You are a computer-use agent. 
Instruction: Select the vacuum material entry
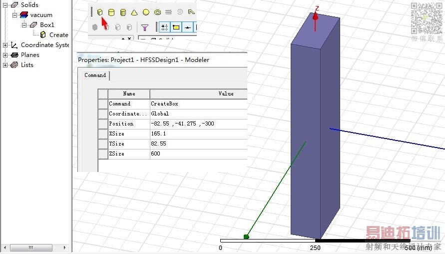point(41,15)
